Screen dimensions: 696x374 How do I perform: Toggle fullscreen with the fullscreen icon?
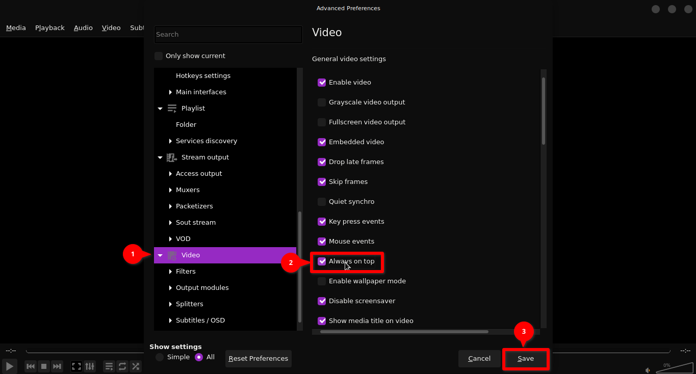76,366
